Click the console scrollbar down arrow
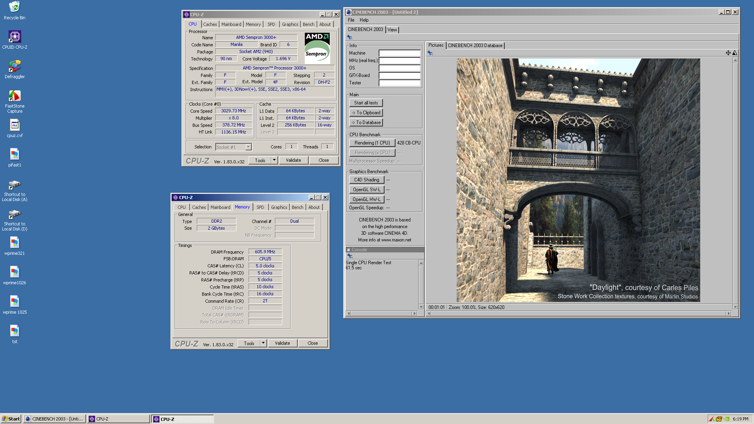 pyautogui.click(x=421, y=307)
